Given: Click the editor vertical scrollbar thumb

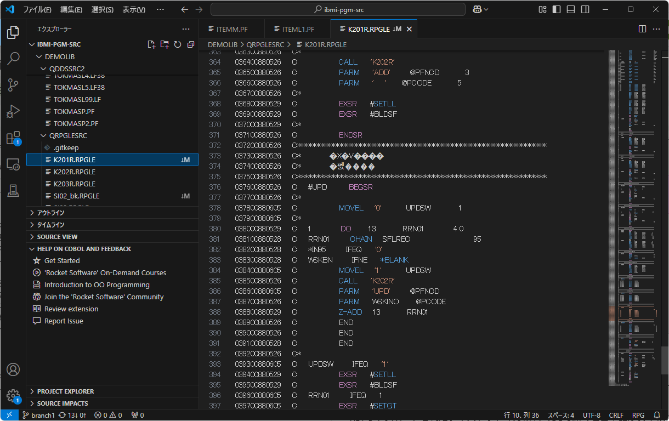Looking at the screenshot, I should 665,360.
